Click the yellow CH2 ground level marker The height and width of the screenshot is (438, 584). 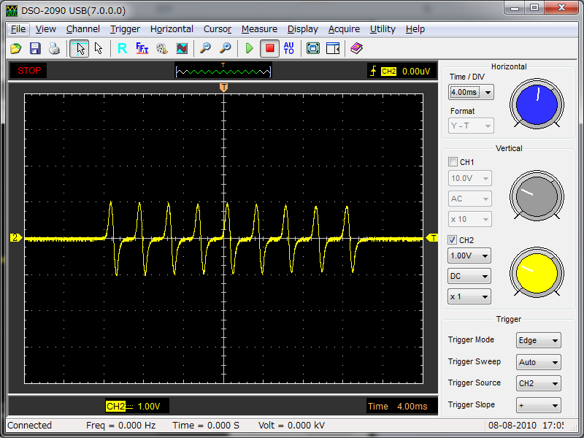pos(16,238)
